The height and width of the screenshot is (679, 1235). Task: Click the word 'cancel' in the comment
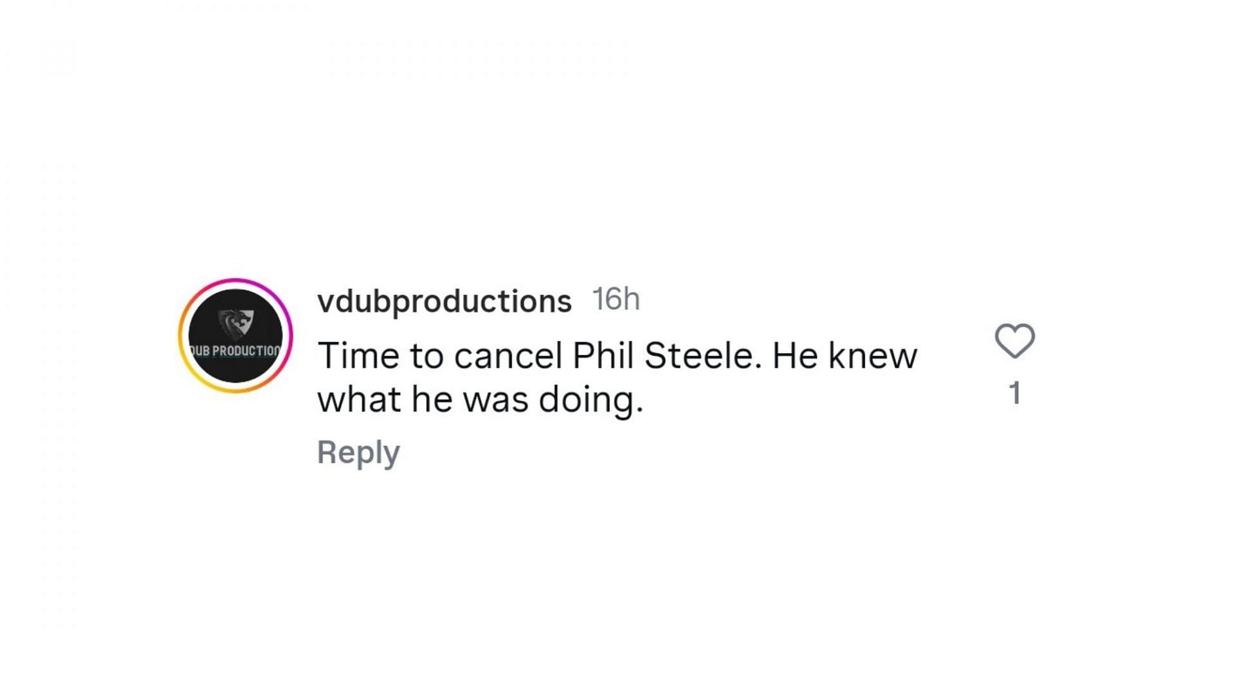[x=508, y=356]
